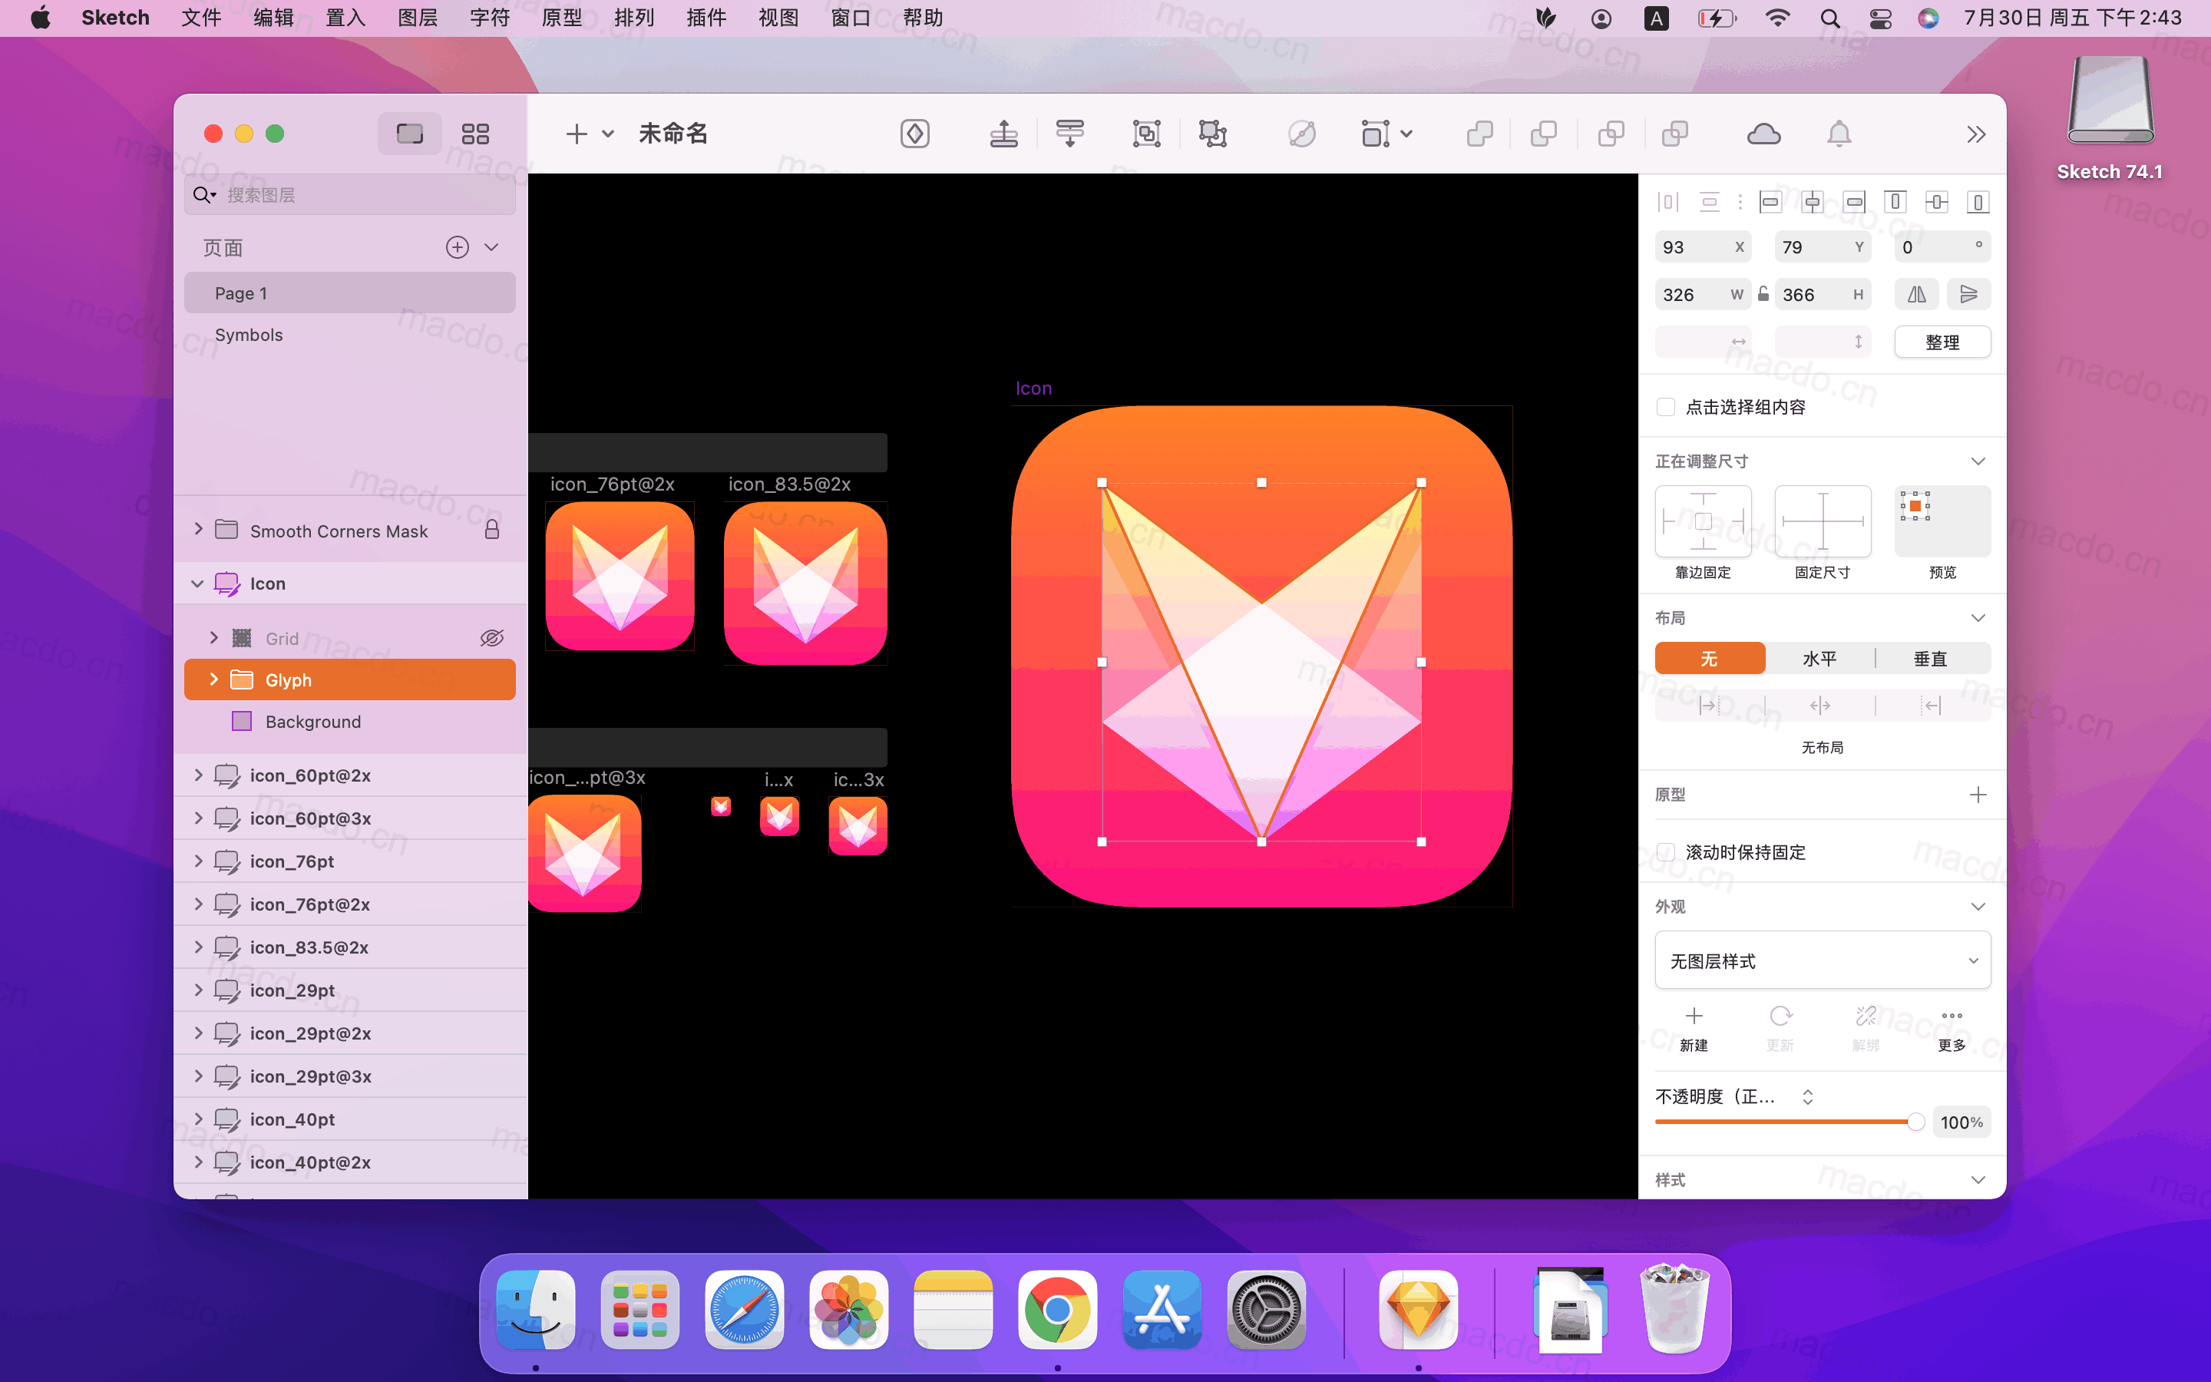Click the Edit shape toolbar icon
The width and height of the screenshot is (2211, 1382).
point(1301,134)
